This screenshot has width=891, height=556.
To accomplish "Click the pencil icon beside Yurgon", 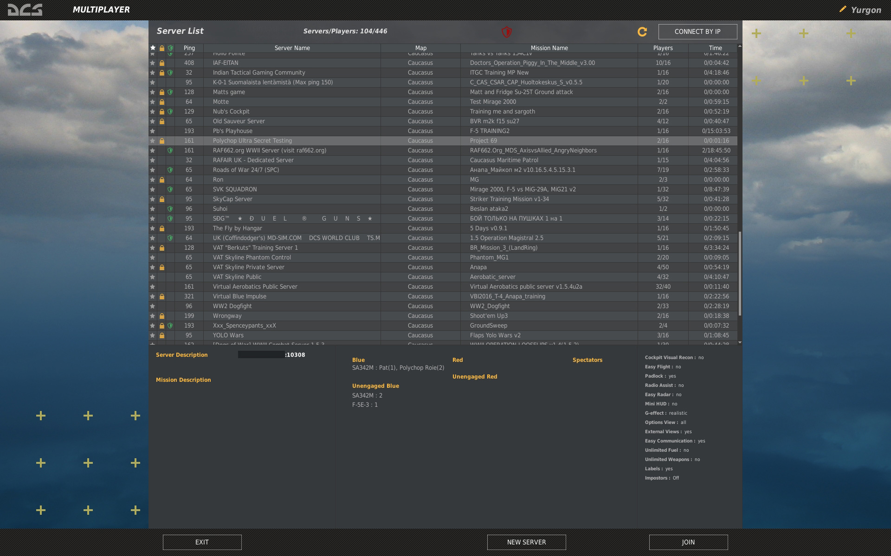I will [x=842, y=9].
